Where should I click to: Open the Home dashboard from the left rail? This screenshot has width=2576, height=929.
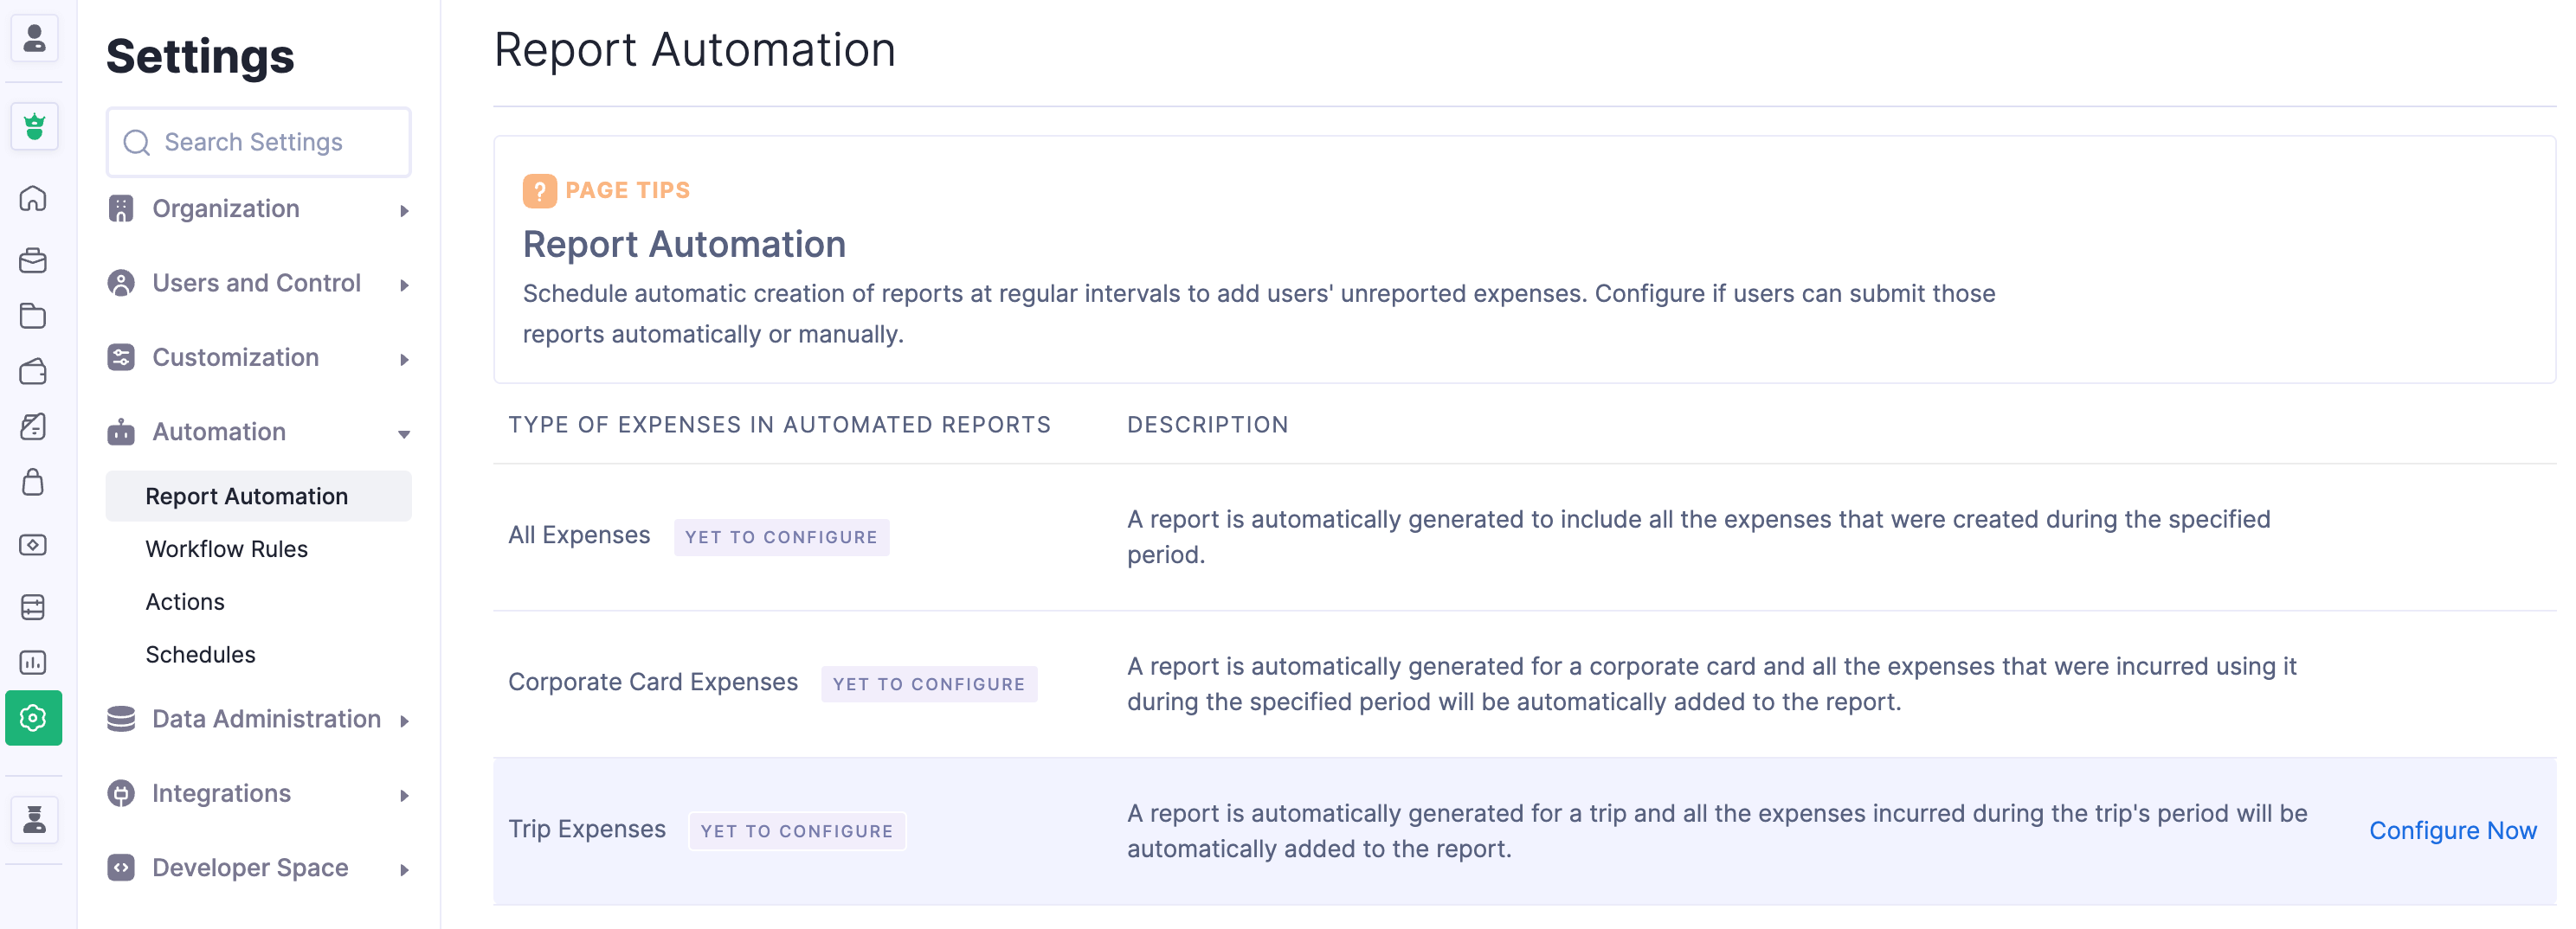click(x=34, y=199)
